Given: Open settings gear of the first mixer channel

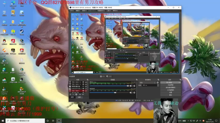Looking at the screenshot, I should point(134,86).
